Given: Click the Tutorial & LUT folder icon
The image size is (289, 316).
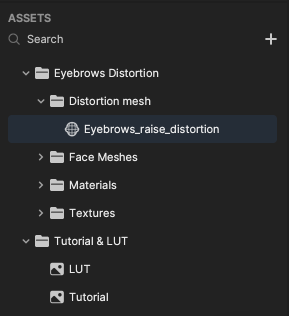Looking at the screenshot, I should (42, 241).
